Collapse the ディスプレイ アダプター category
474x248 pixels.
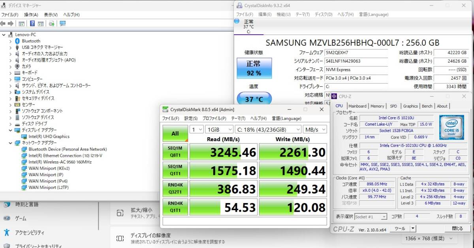(10, 130)
